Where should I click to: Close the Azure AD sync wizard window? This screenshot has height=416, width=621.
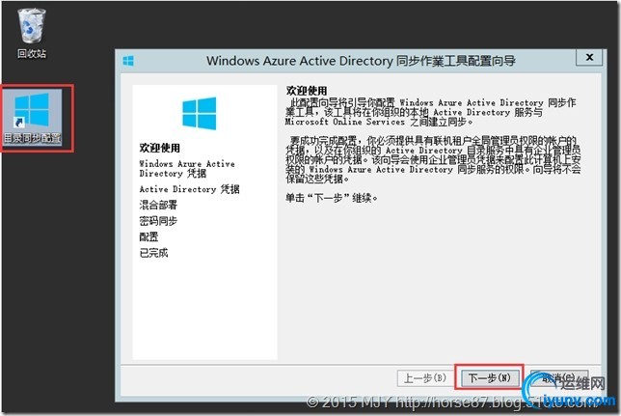click(x=589, y=57)
